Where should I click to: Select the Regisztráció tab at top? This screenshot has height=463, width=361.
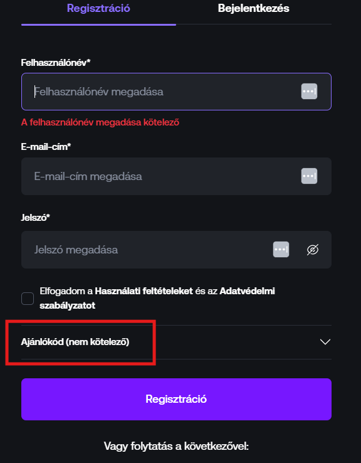(x=98, y=8)
